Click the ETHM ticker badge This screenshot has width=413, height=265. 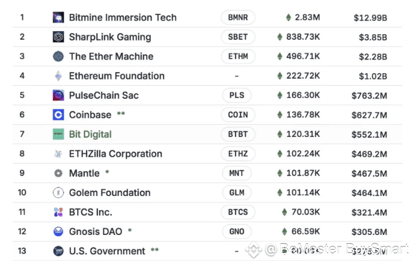[238, 56]
